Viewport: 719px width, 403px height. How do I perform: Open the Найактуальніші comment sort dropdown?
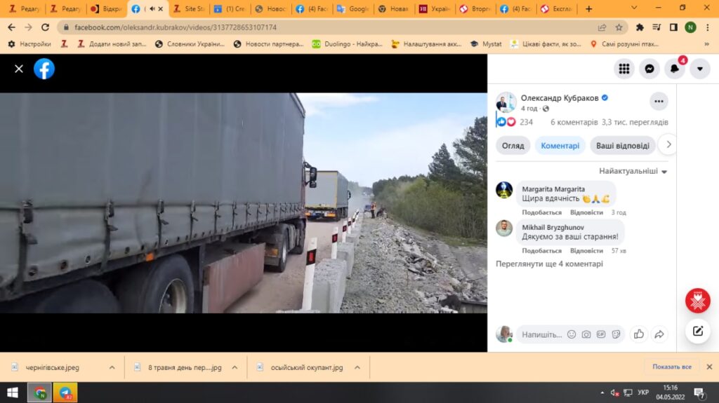633,171
